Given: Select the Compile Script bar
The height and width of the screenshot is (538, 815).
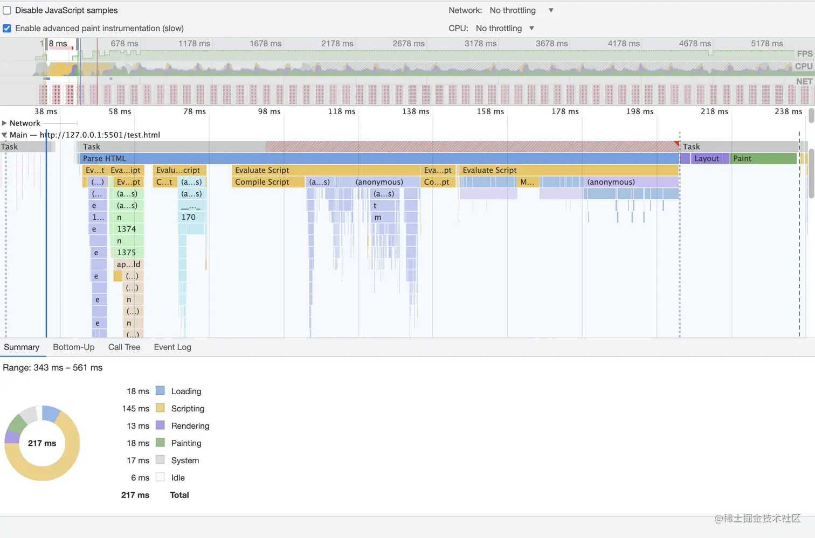Looking at the screenshot, I should point(268,182).
